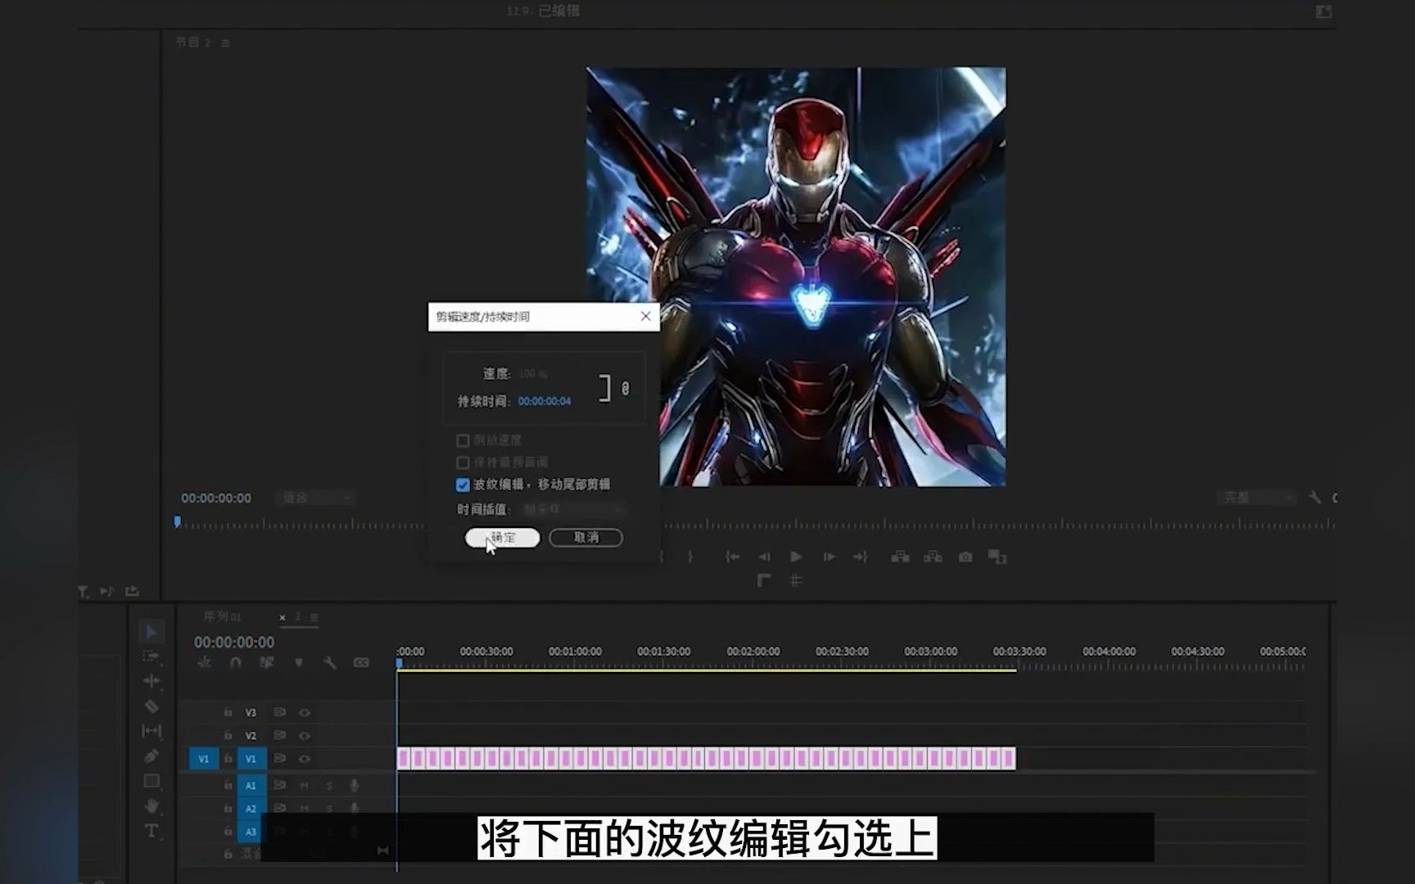Open program monitor settings wrench
1415x884 pixels.
point(1314,497)
